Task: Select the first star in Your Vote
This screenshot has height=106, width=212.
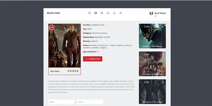Action: point(69,71)
